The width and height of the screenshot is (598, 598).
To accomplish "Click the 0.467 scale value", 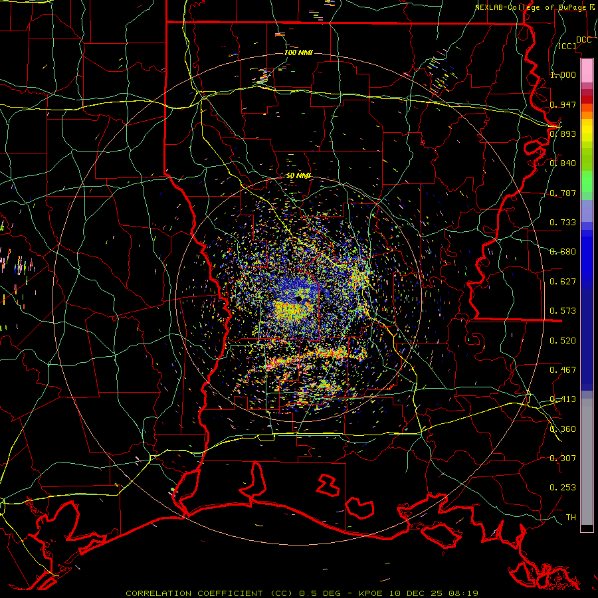I will [x=563, y=370].
